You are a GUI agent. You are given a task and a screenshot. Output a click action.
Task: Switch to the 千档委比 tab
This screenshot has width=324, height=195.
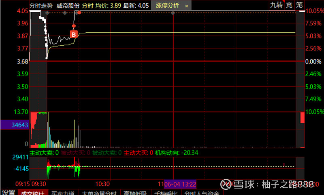(x=166, y=193)
